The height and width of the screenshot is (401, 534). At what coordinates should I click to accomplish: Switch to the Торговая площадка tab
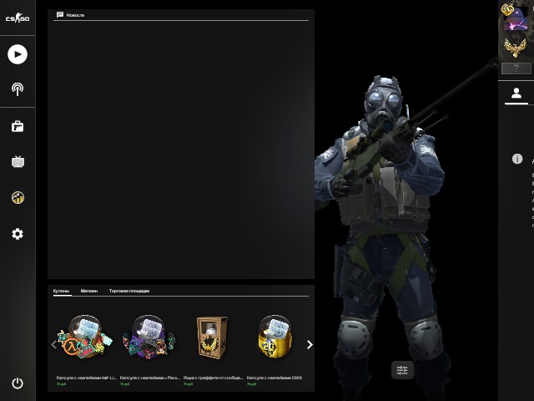coord(129,291)
